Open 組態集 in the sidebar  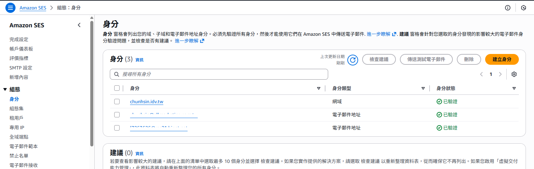coord(17,109)
